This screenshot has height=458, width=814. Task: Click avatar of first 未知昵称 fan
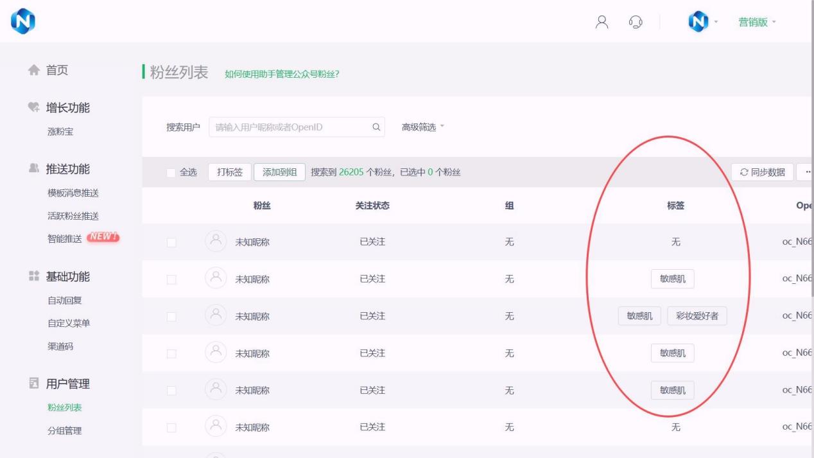[x=216, y=242]
